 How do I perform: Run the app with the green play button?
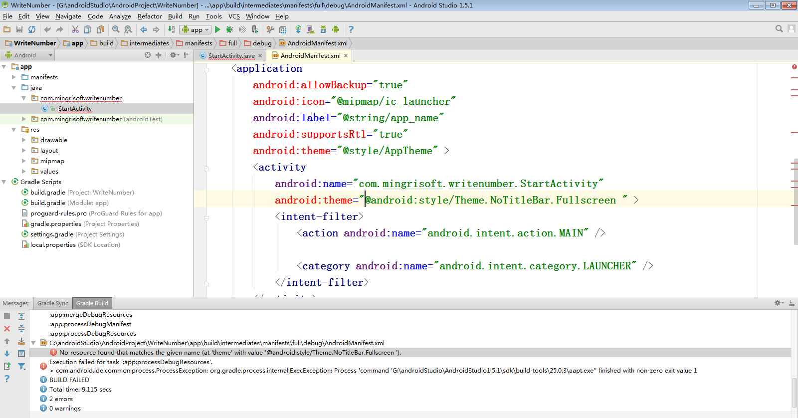(x=217, y=29)
